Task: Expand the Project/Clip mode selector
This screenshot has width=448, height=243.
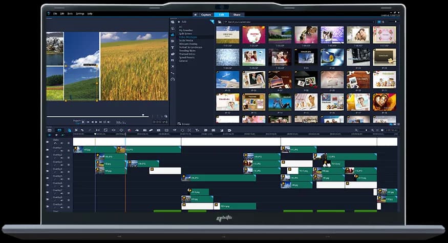Action: click(x=77, y=121)
